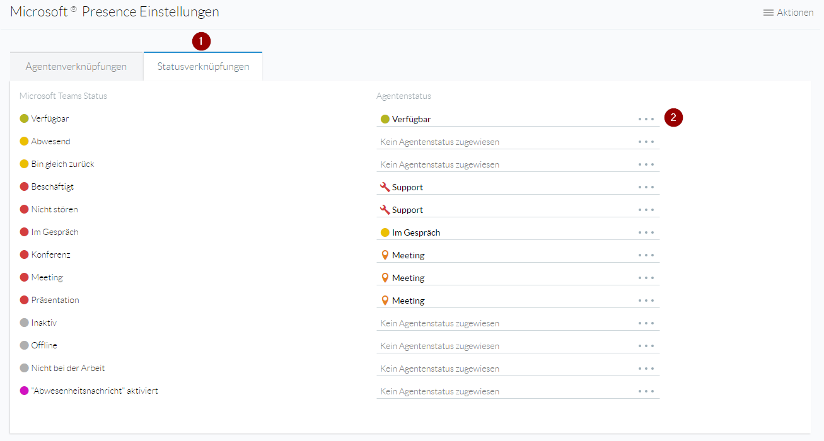Open three-dots menu for Präsentation row
Screen dimensions: 824x441
646,301
